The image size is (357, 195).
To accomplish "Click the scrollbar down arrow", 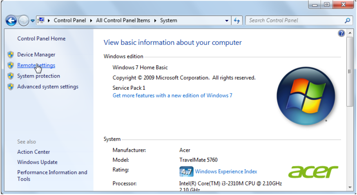I will pos(350,188).
